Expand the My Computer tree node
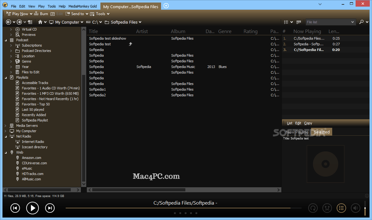372x220 pixels. 6,131
